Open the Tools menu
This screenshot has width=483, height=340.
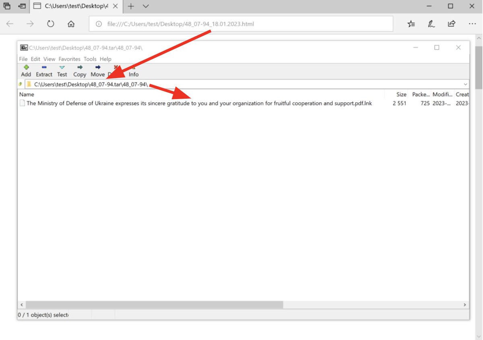pos(90,59)
